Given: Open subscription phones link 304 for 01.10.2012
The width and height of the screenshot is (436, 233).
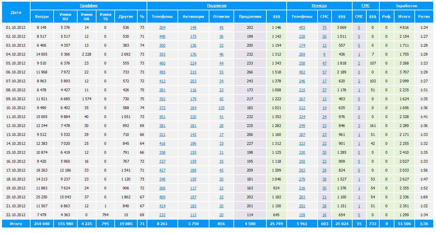Looking at the screenshot, I should pyautogui.click(x=162, y=27).
